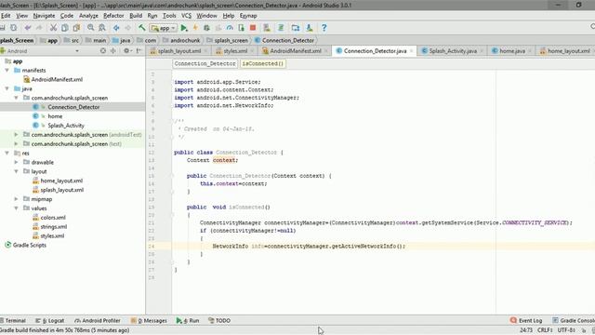Click the Cut scissors icon
595x335 pixels.
click(x=54, y=28)
